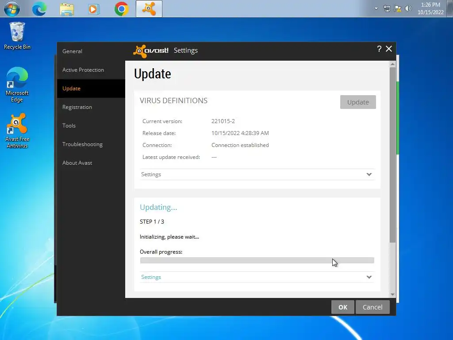Open the Action Center flag icon

click(x=398, y=9)
